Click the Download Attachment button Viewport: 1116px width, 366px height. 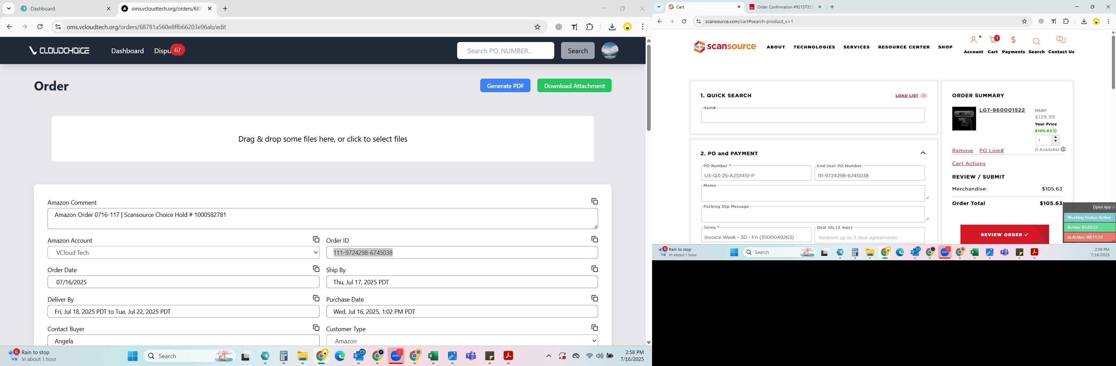pos(574,85)
